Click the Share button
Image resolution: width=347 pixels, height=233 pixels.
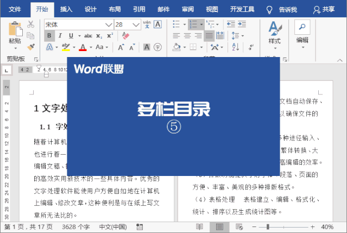[324, 10]
